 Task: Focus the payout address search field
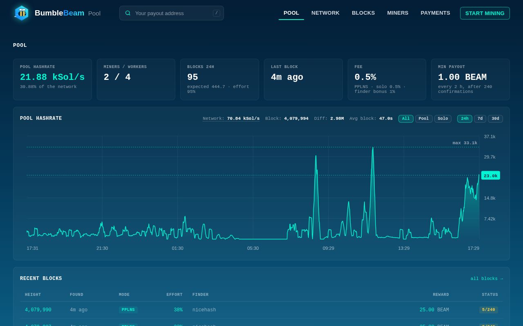pyautogui.click(x=172, y=13)
